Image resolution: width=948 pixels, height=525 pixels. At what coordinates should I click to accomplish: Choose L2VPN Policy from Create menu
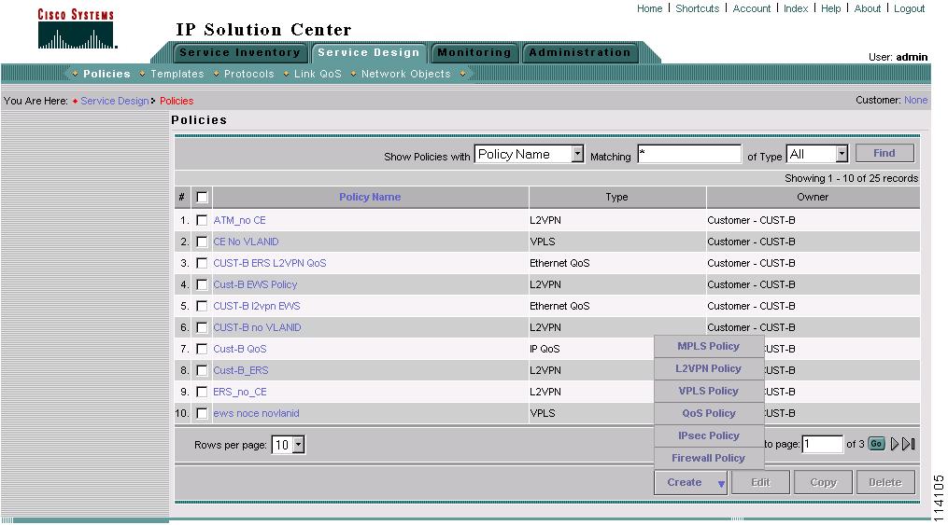(709, 368)
